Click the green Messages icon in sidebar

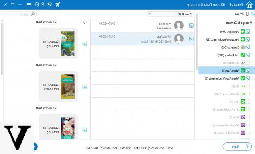tap(243, 31)
